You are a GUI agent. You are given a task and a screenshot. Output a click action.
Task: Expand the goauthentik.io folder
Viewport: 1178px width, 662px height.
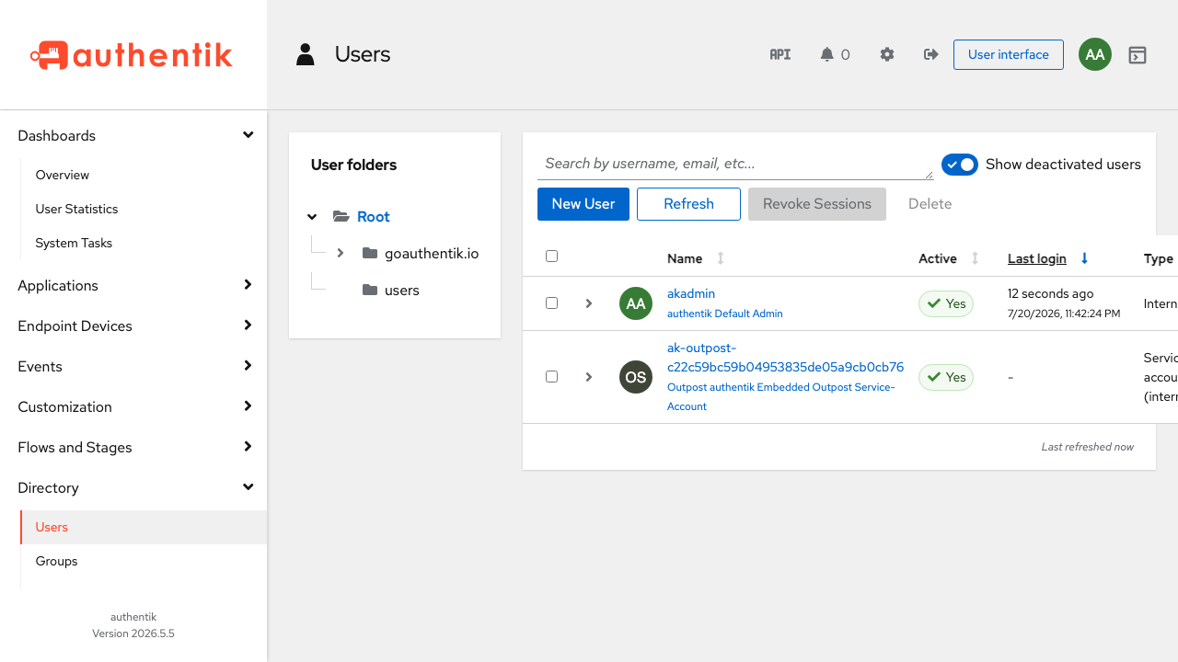pos(341,253)
